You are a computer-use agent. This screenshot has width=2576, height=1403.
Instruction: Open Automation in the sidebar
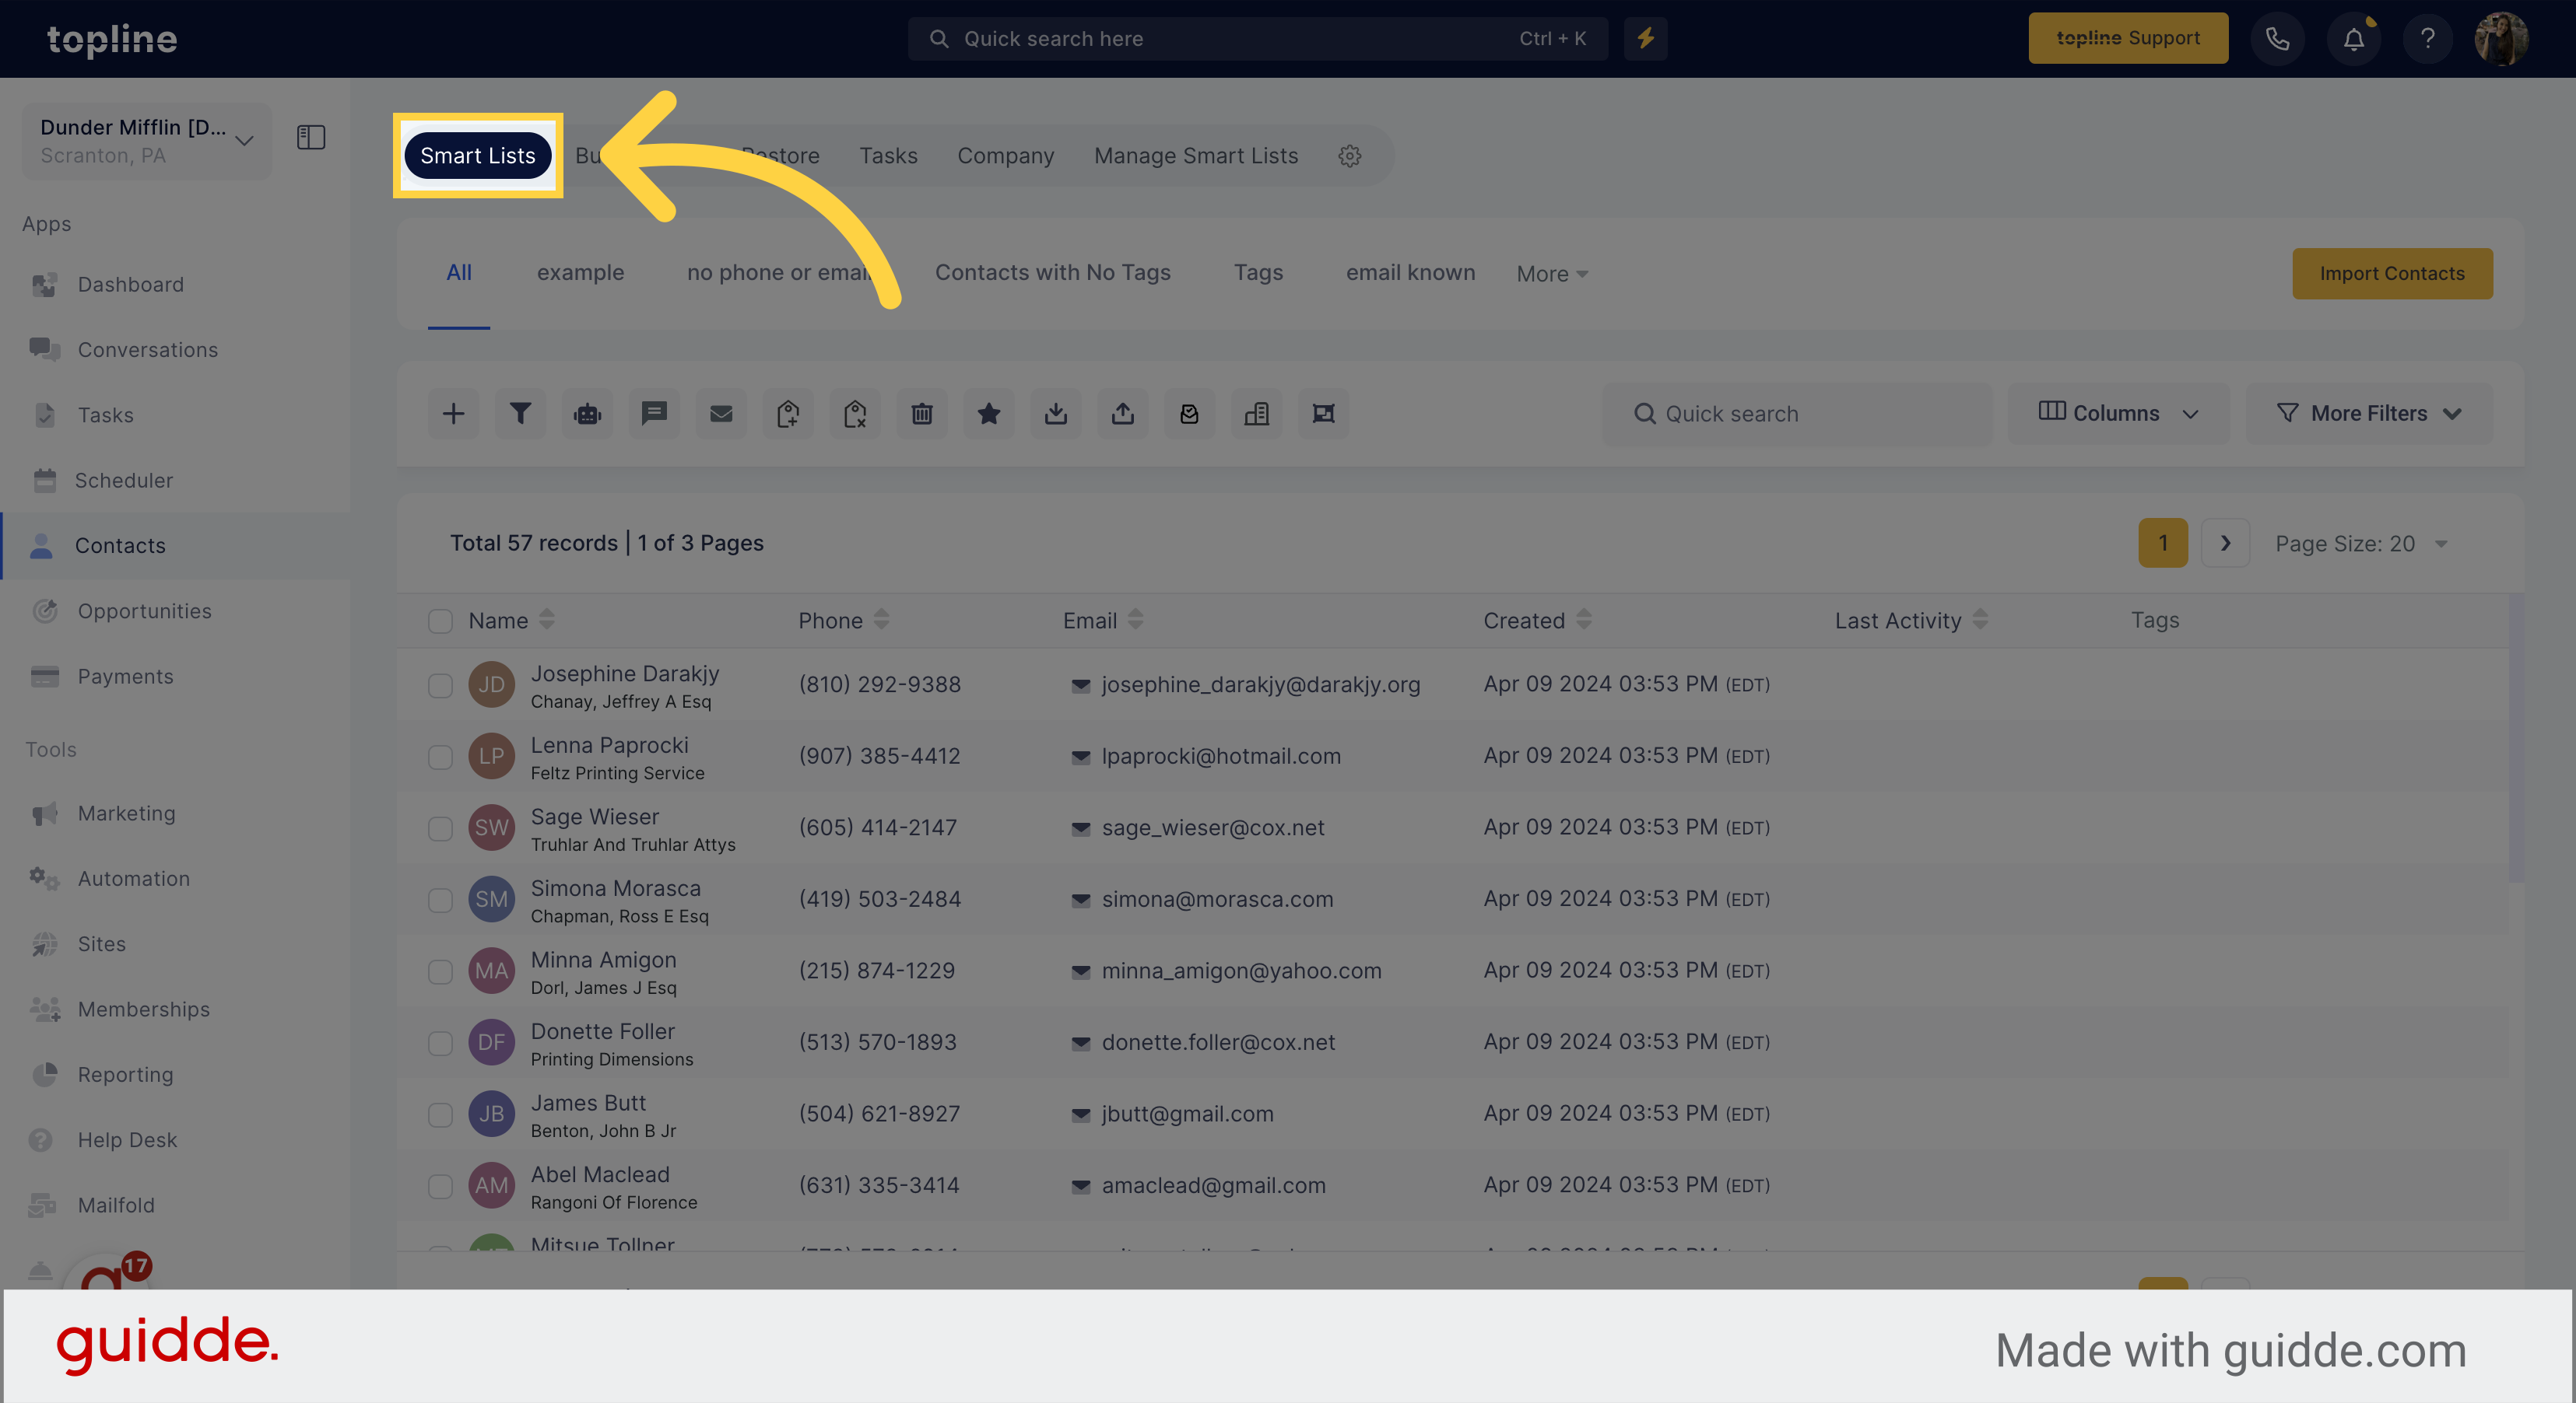[x=134, y=878]
